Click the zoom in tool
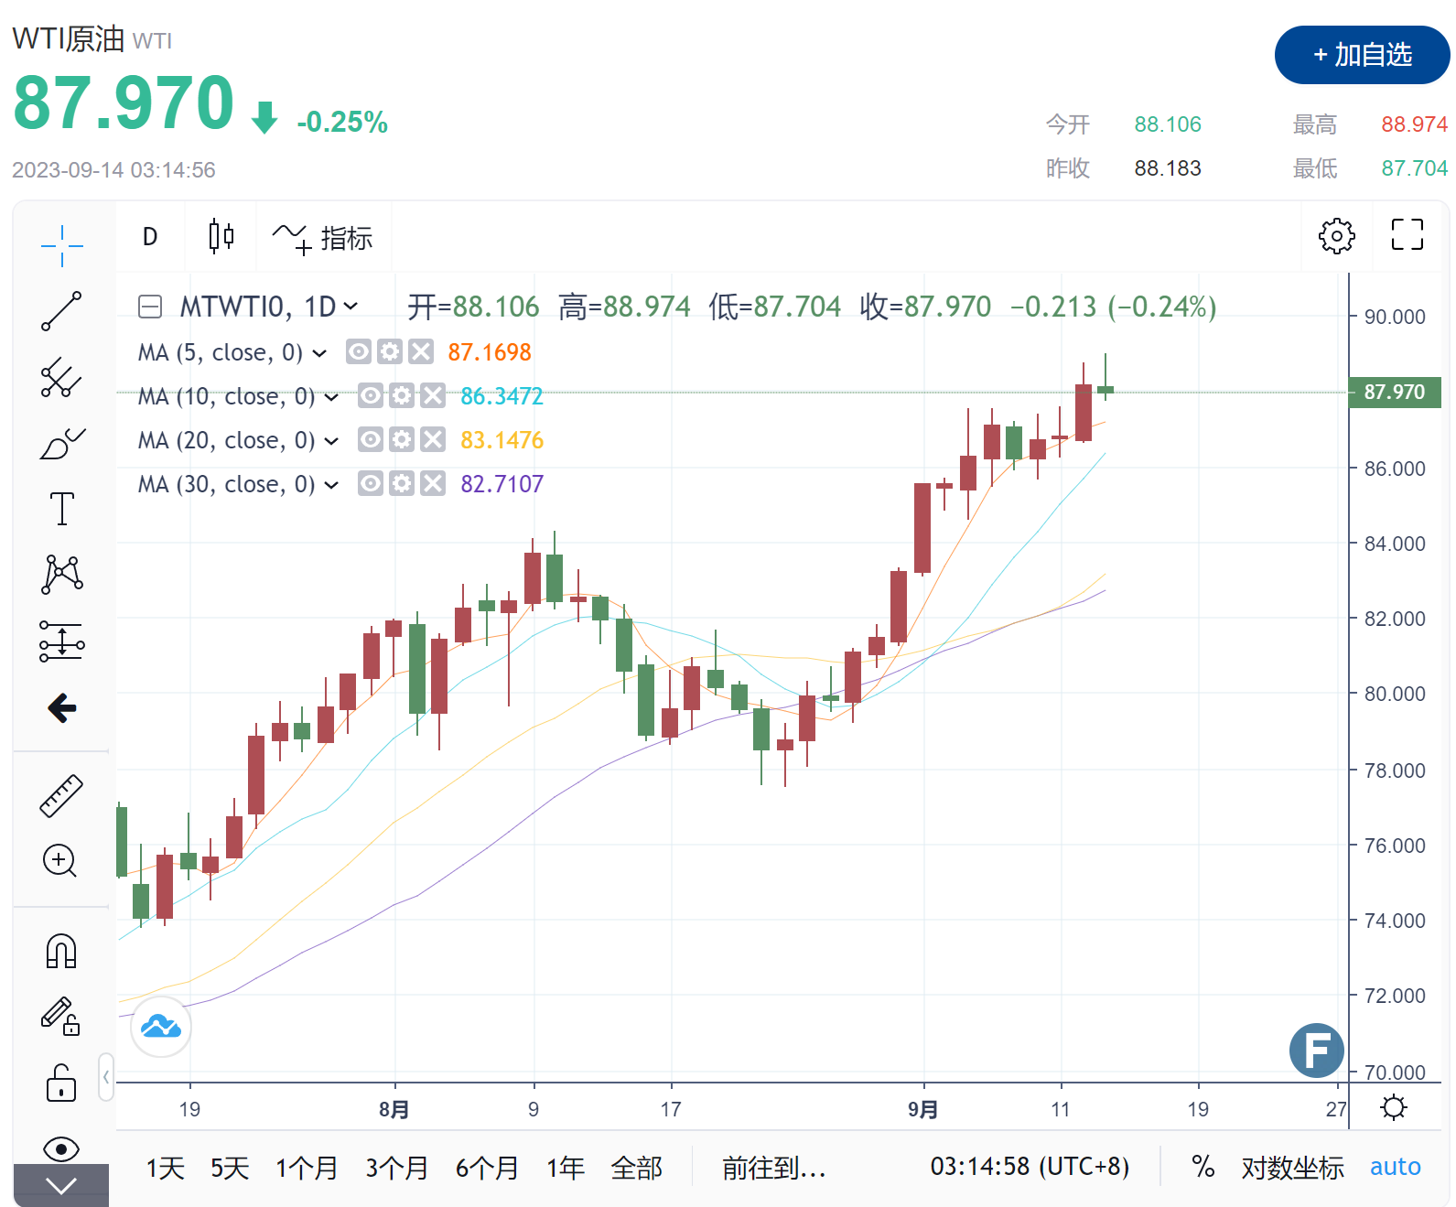Screen dimensions: 1456x1207 click(x=60, y=860)
